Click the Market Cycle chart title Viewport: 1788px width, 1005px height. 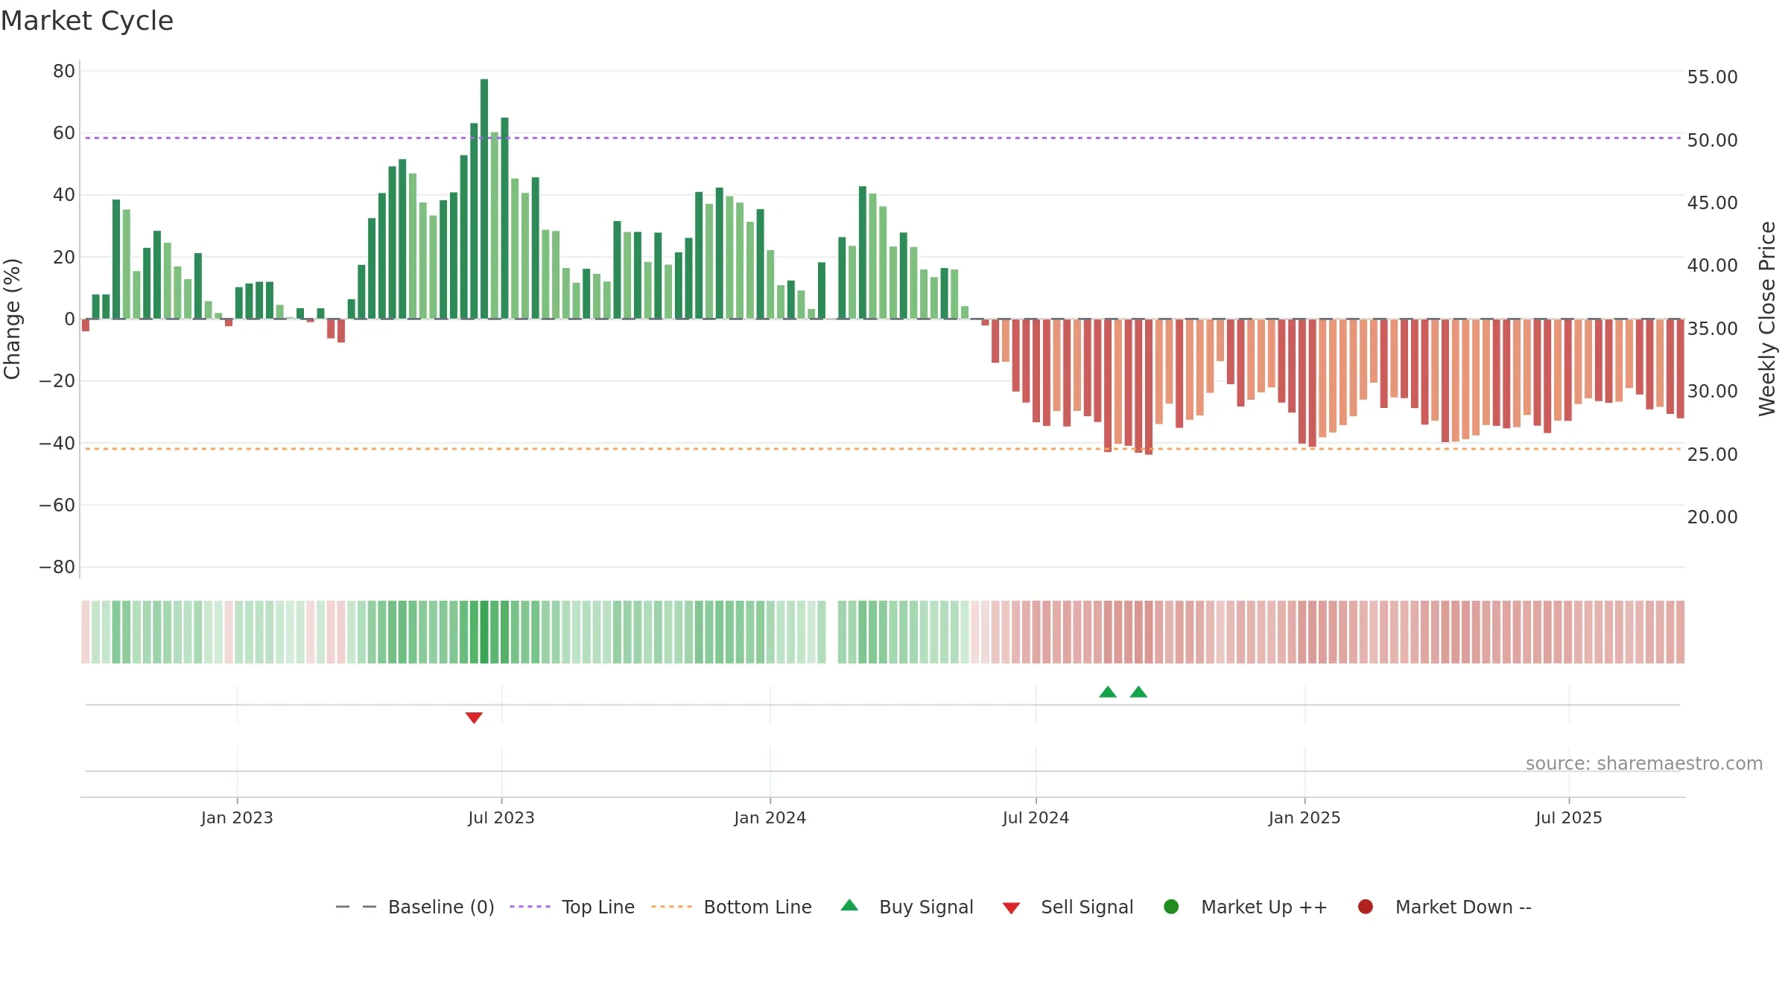point(87,21)
